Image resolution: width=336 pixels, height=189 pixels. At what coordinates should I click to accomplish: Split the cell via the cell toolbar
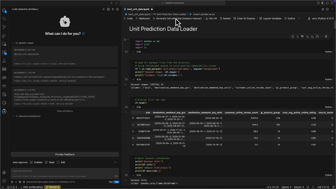tap(317, 36)
